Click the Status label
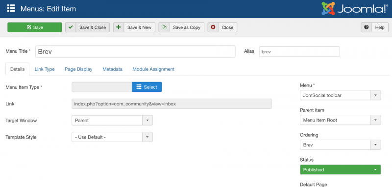This screenshot has height=187, width=392. point(307,160)
